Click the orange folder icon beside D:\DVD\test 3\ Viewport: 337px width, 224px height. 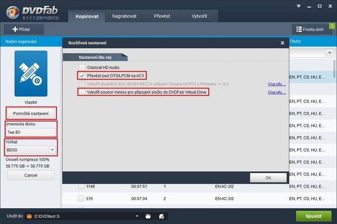(29, 216)
